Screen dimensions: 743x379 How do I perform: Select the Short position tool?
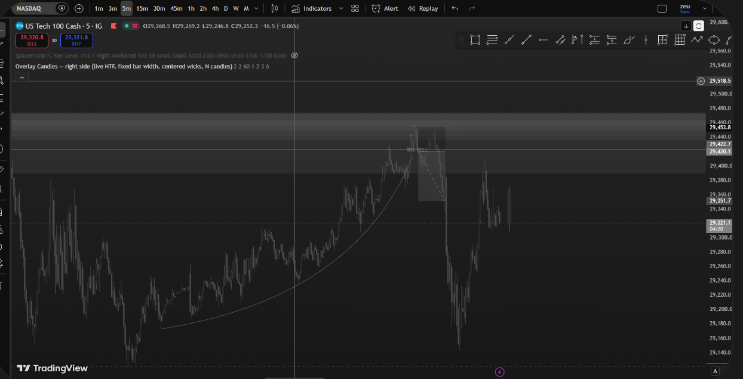click(x=611, y=40)
